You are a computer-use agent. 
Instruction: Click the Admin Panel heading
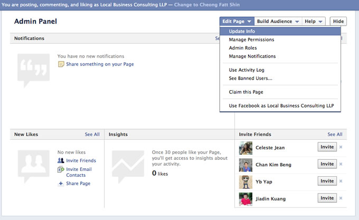point(35,21)
